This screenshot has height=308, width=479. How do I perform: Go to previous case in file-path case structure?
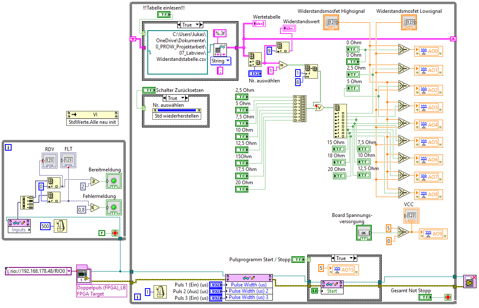tap(179, 25)
